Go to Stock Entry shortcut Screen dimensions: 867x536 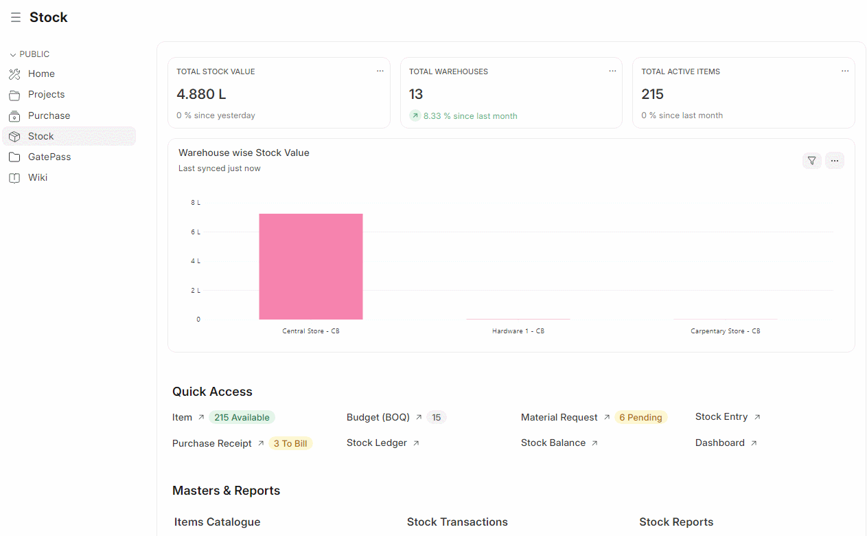721,417
